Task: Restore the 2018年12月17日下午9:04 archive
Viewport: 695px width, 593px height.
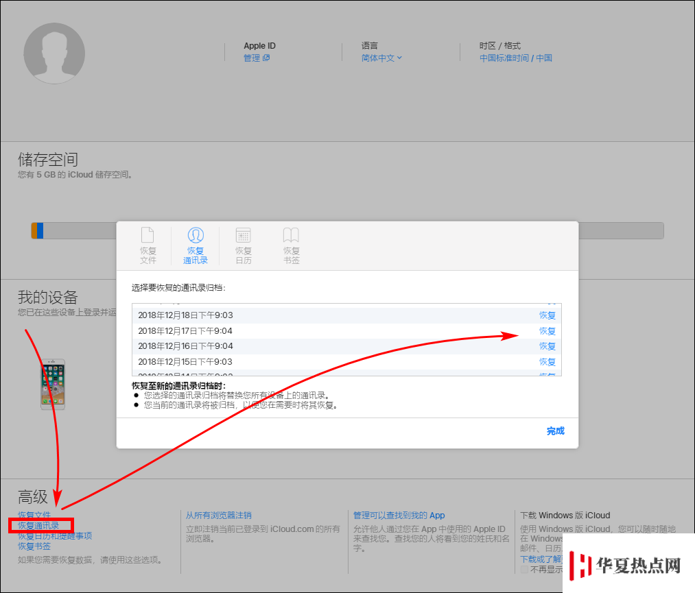Action: pyautogui.click(x=547, y=331)
